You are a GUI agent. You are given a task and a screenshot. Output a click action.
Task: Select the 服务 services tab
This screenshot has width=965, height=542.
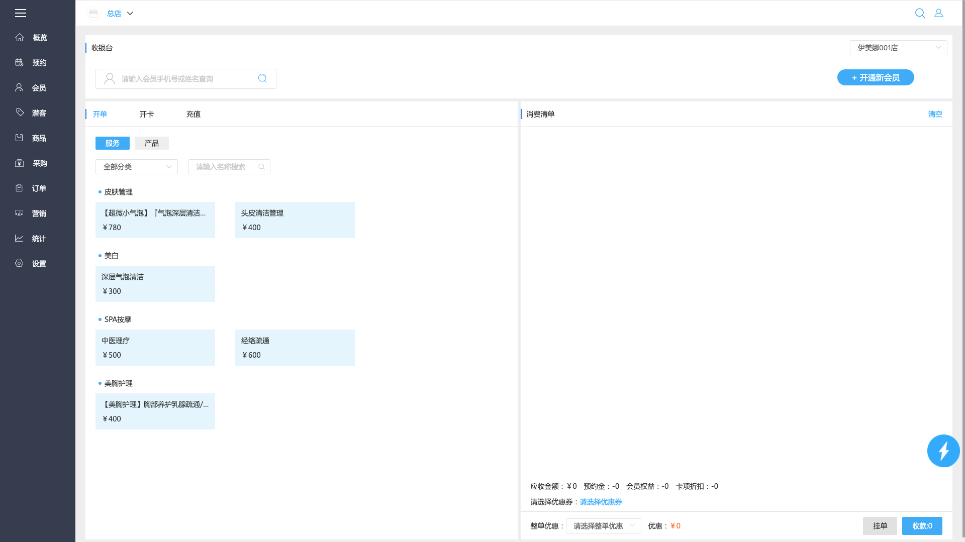point(113,143)
